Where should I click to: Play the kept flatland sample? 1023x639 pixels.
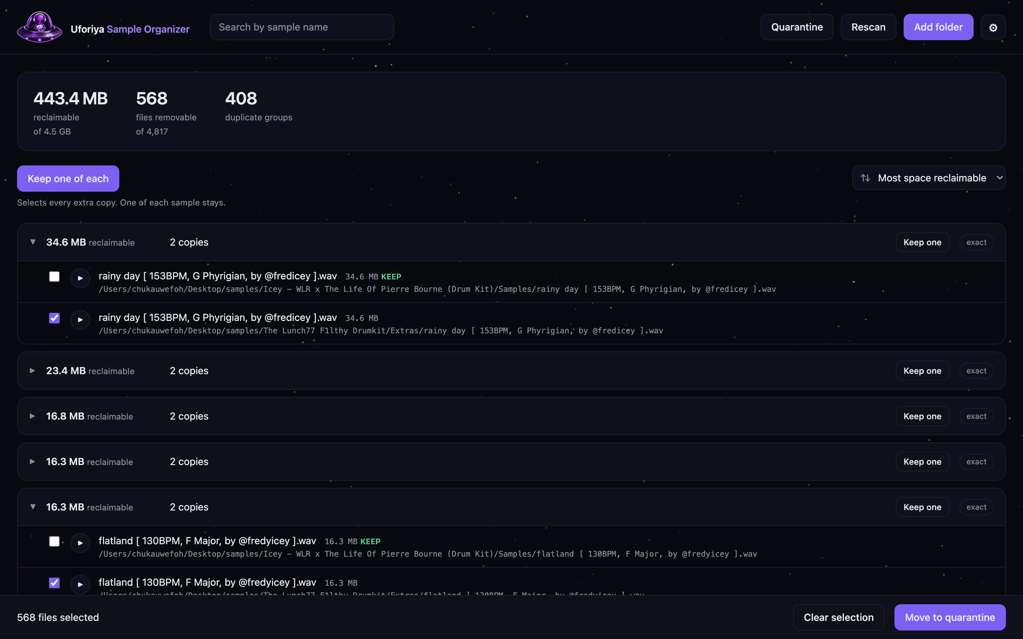click(80, 543)
